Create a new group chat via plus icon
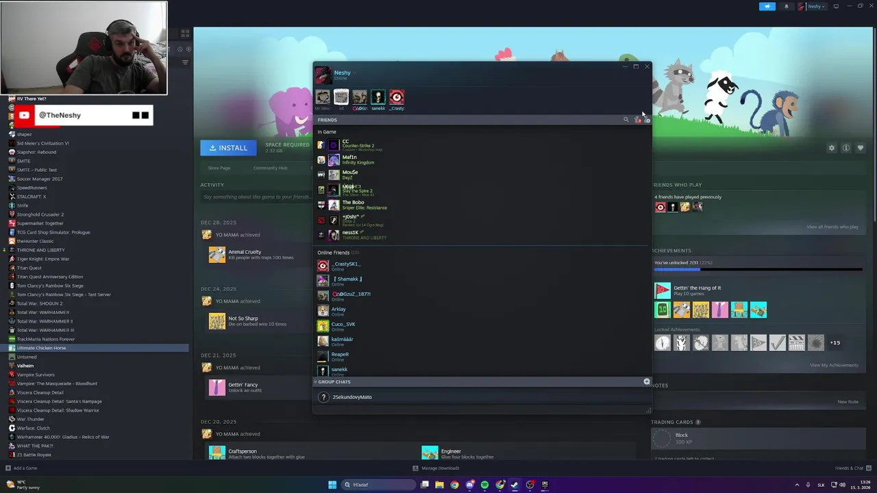The image size is (877, 493). point(647,381)
